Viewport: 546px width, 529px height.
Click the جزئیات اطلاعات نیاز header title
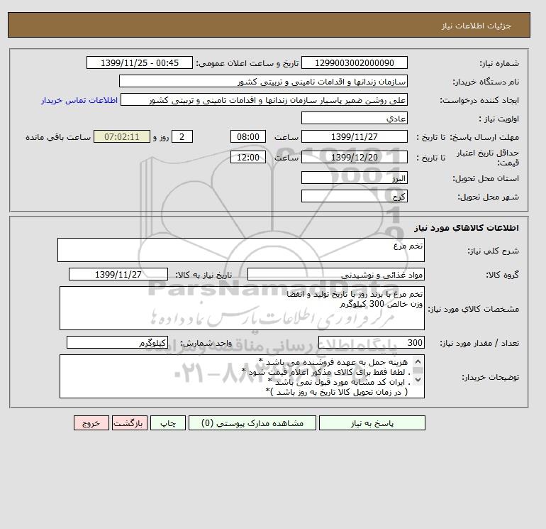476,26
